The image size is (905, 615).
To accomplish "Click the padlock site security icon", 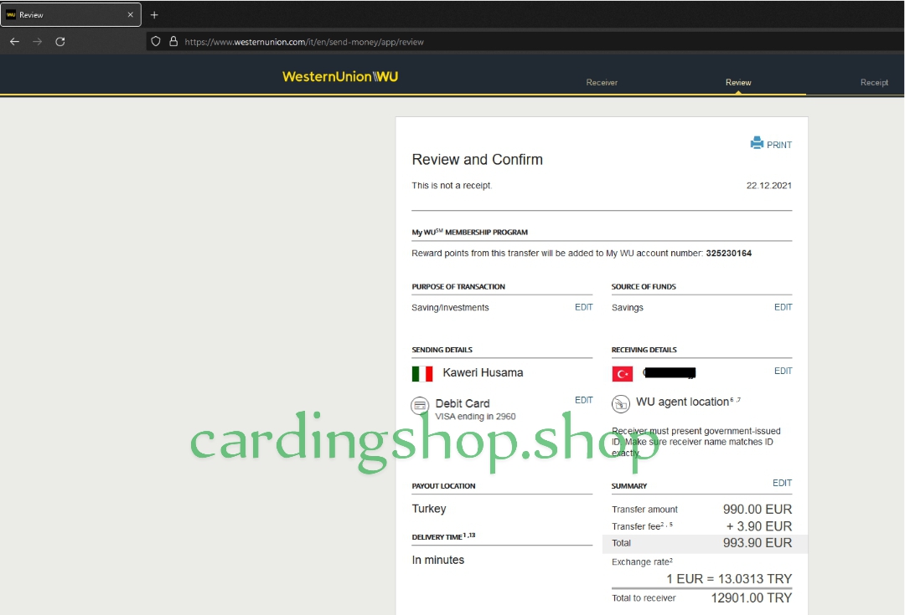I will [173, 42].
